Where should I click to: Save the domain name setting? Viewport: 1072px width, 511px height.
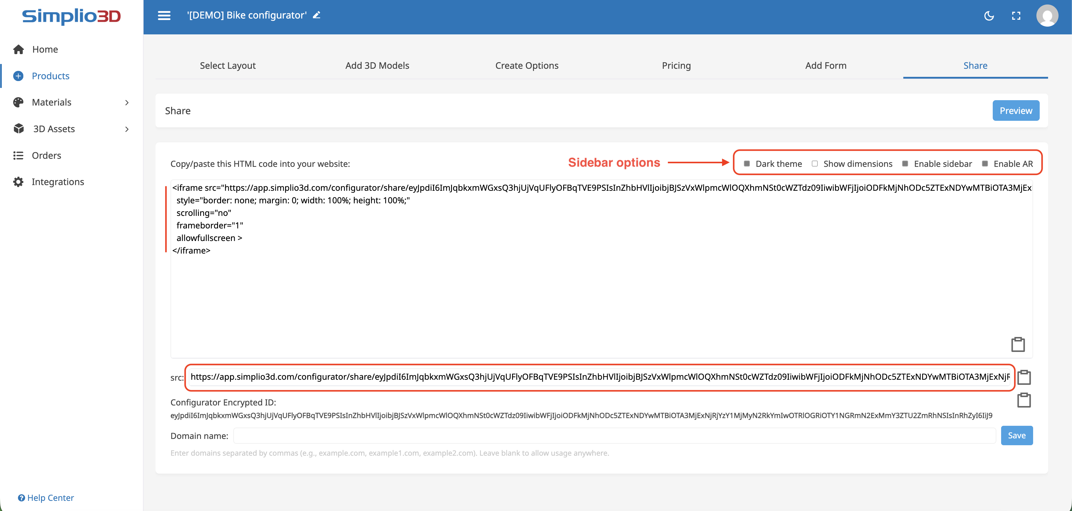(1016, 435)
